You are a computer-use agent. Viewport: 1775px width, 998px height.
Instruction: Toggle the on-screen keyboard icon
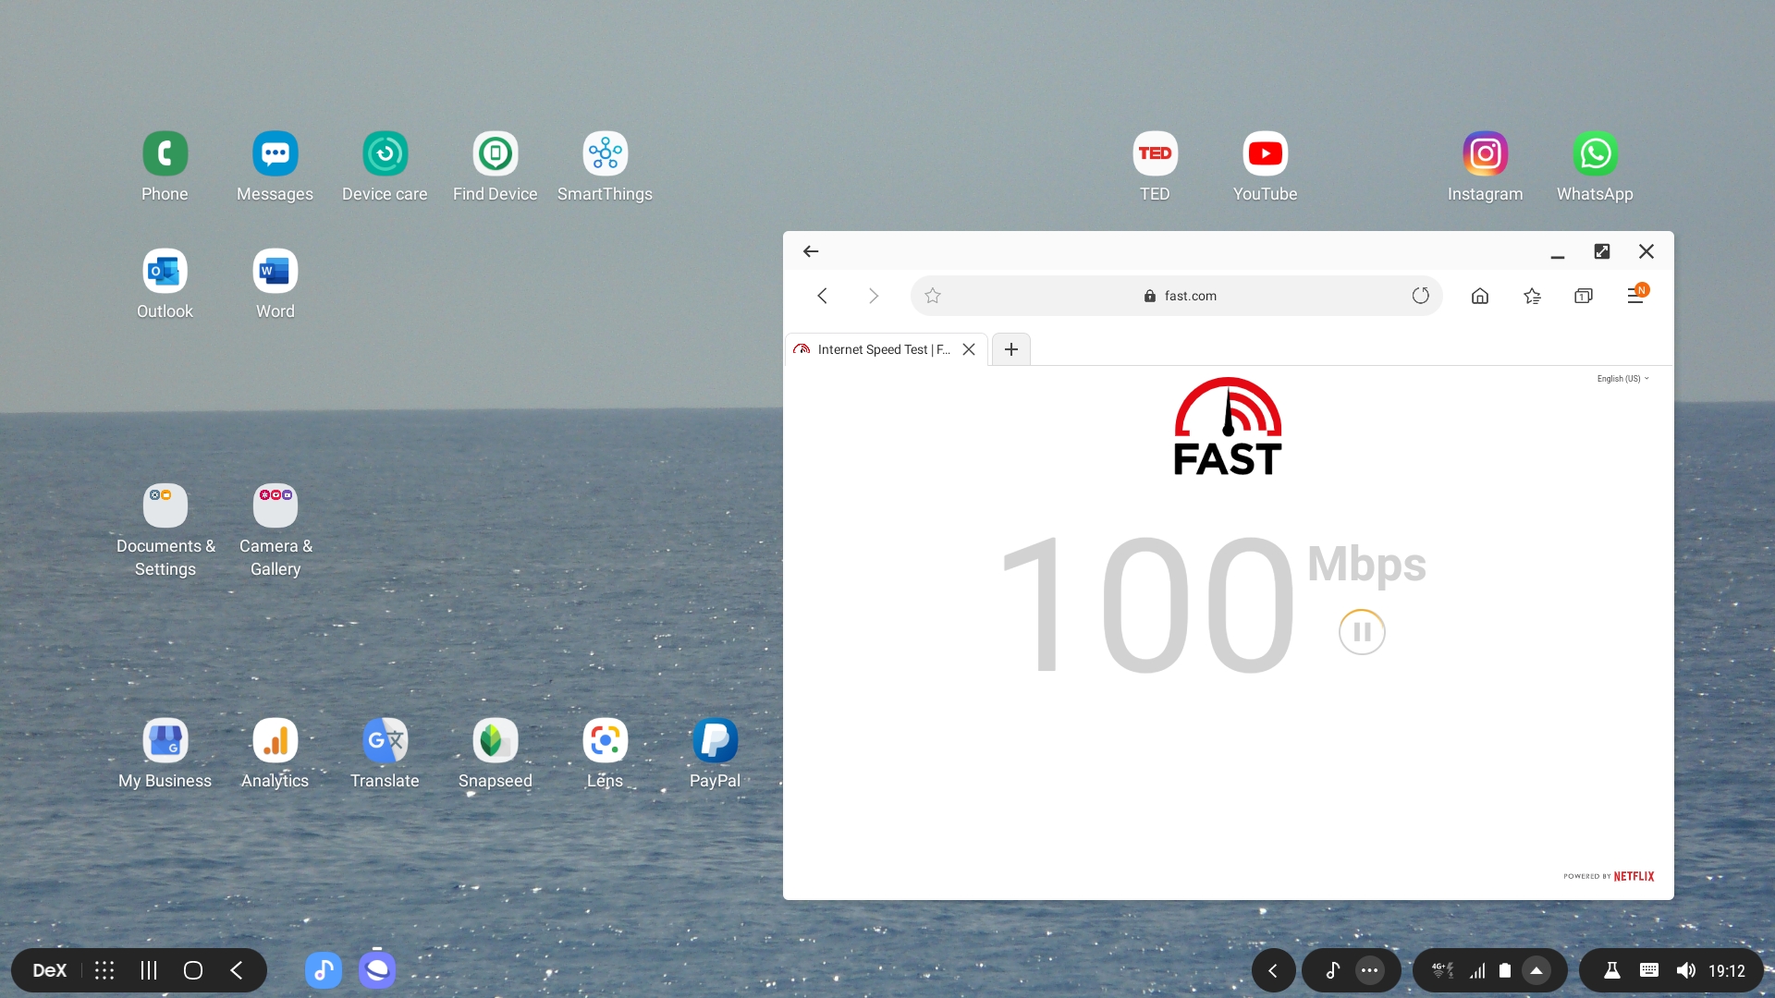1648,970
